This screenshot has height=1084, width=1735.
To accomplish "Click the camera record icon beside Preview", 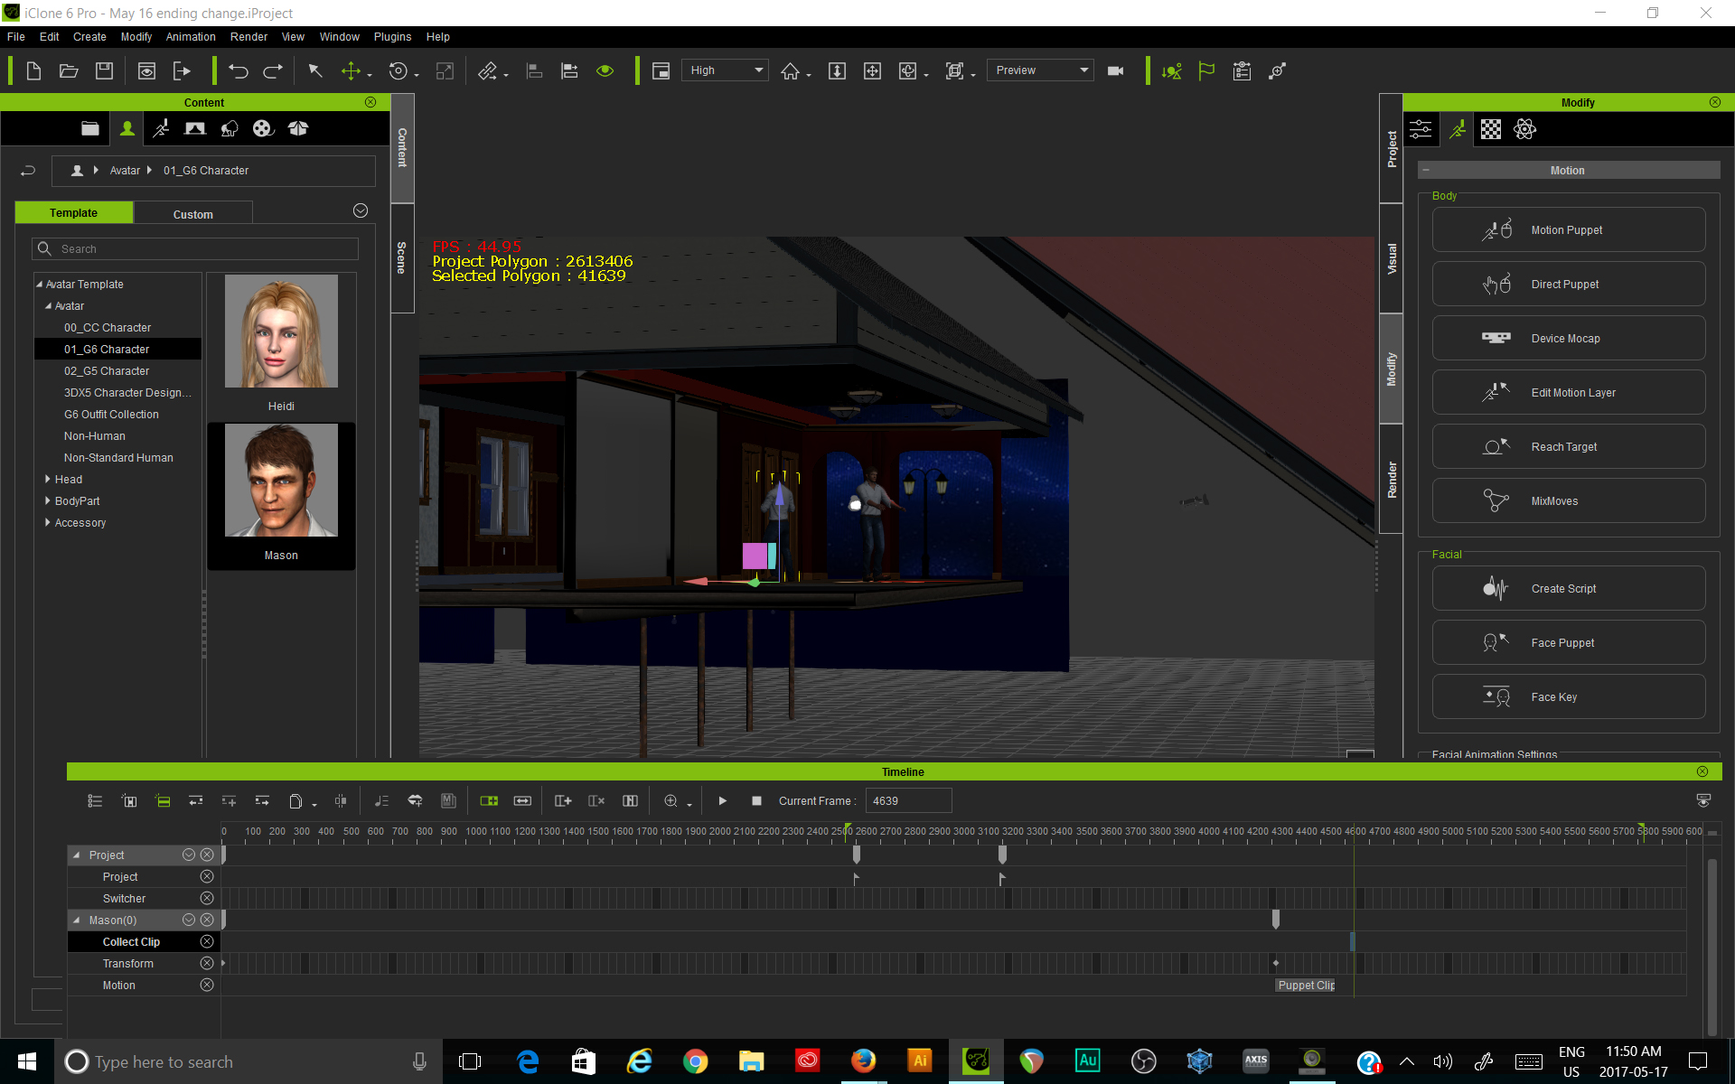I will point(1116,70).
